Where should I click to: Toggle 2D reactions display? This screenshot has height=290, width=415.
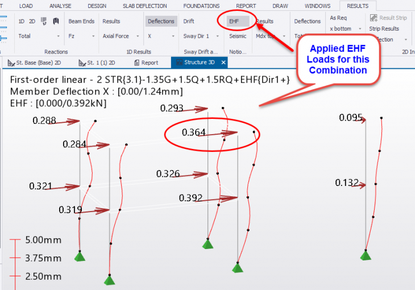pyautogui.click(x=32, y=22)
